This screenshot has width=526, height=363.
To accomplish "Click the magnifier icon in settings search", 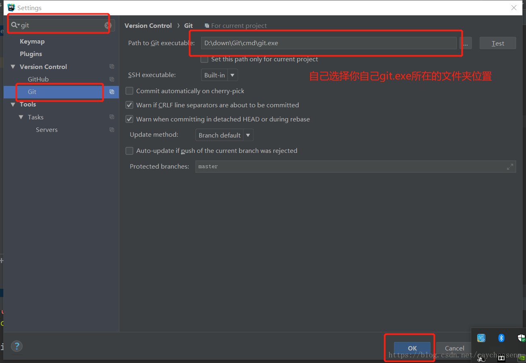I will 15,25.
